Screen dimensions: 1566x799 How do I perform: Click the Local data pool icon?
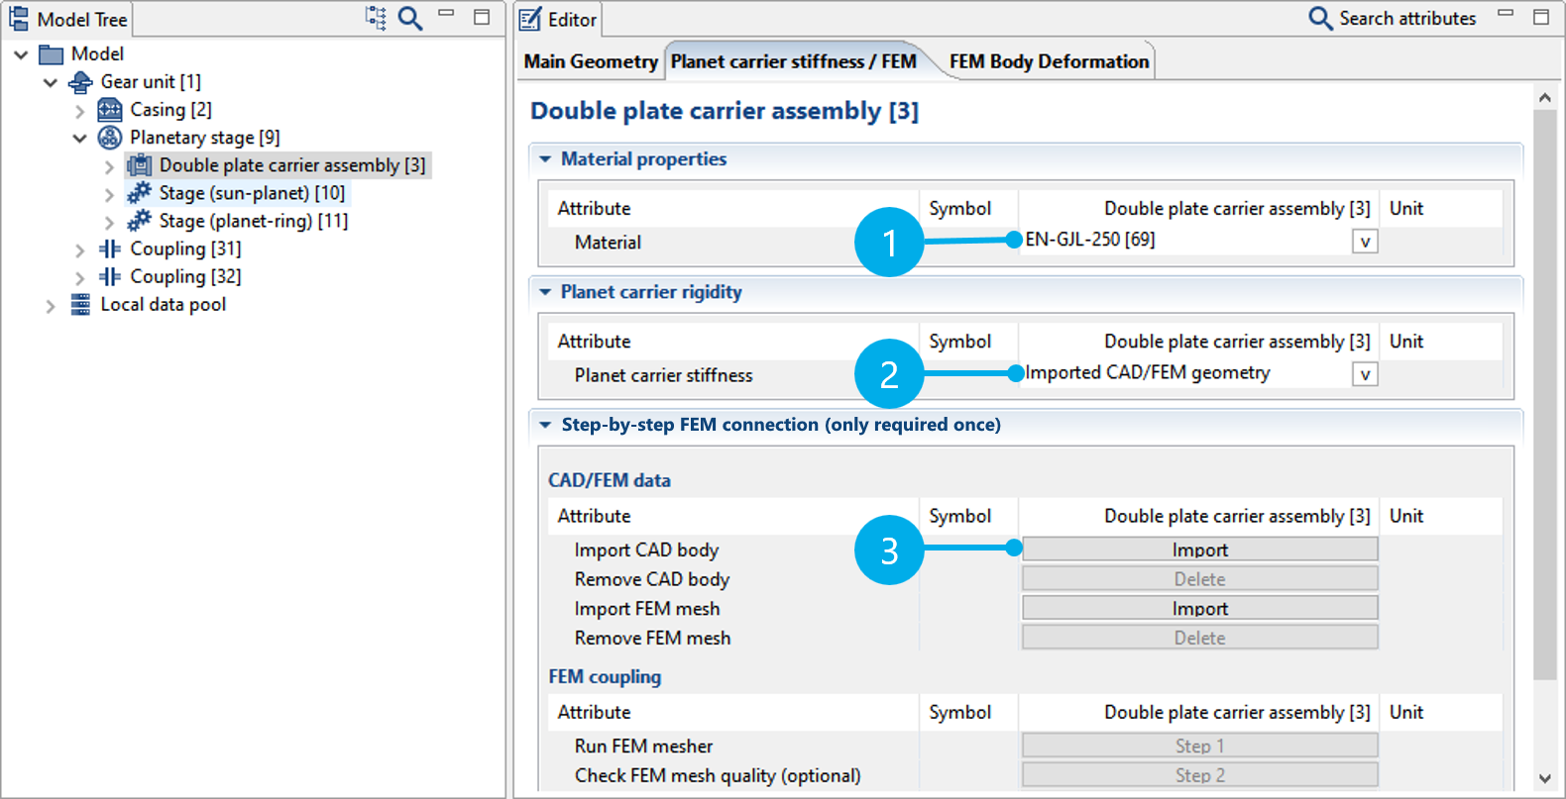click(x=80, y=305)
